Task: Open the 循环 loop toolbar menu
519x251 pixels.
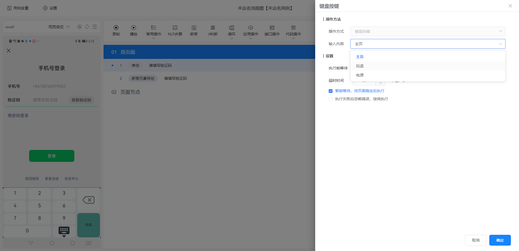Action: pos(232,32)
